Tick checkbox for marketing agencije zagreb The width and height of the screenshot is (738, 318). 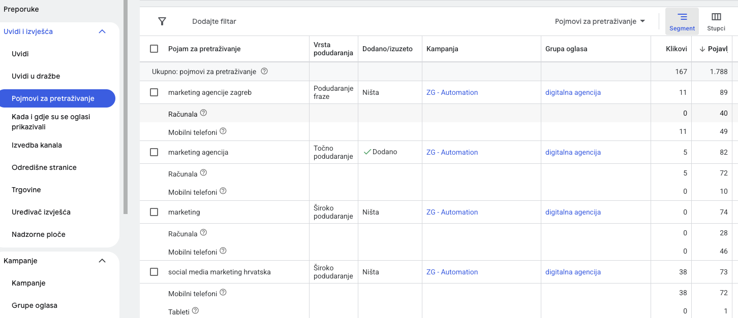coord(154,92)
